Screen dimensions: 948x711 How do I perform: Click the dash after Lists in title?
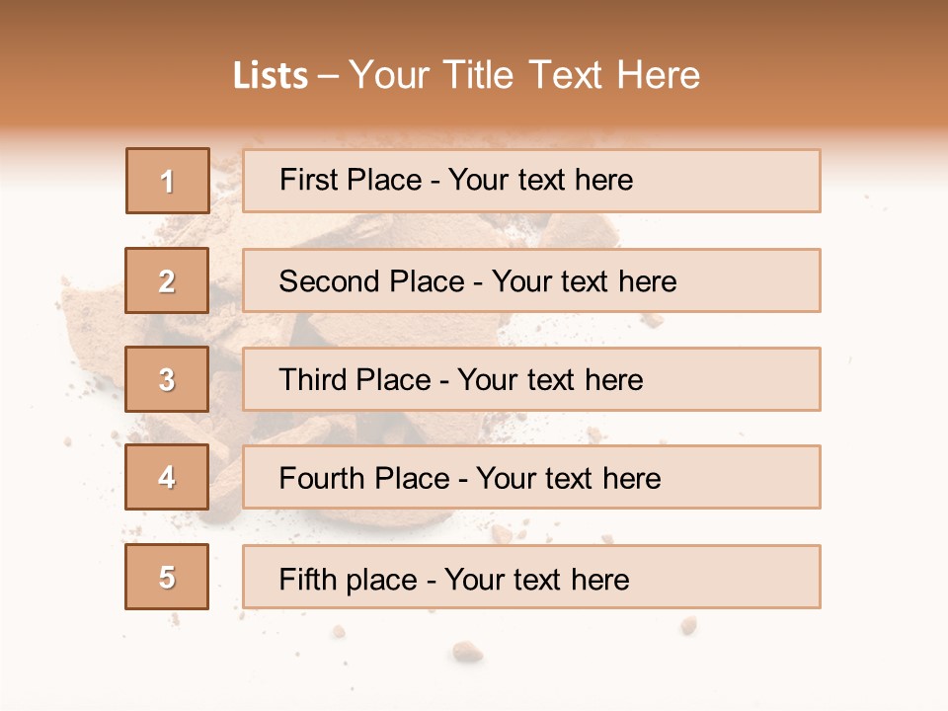click(328, 77)
